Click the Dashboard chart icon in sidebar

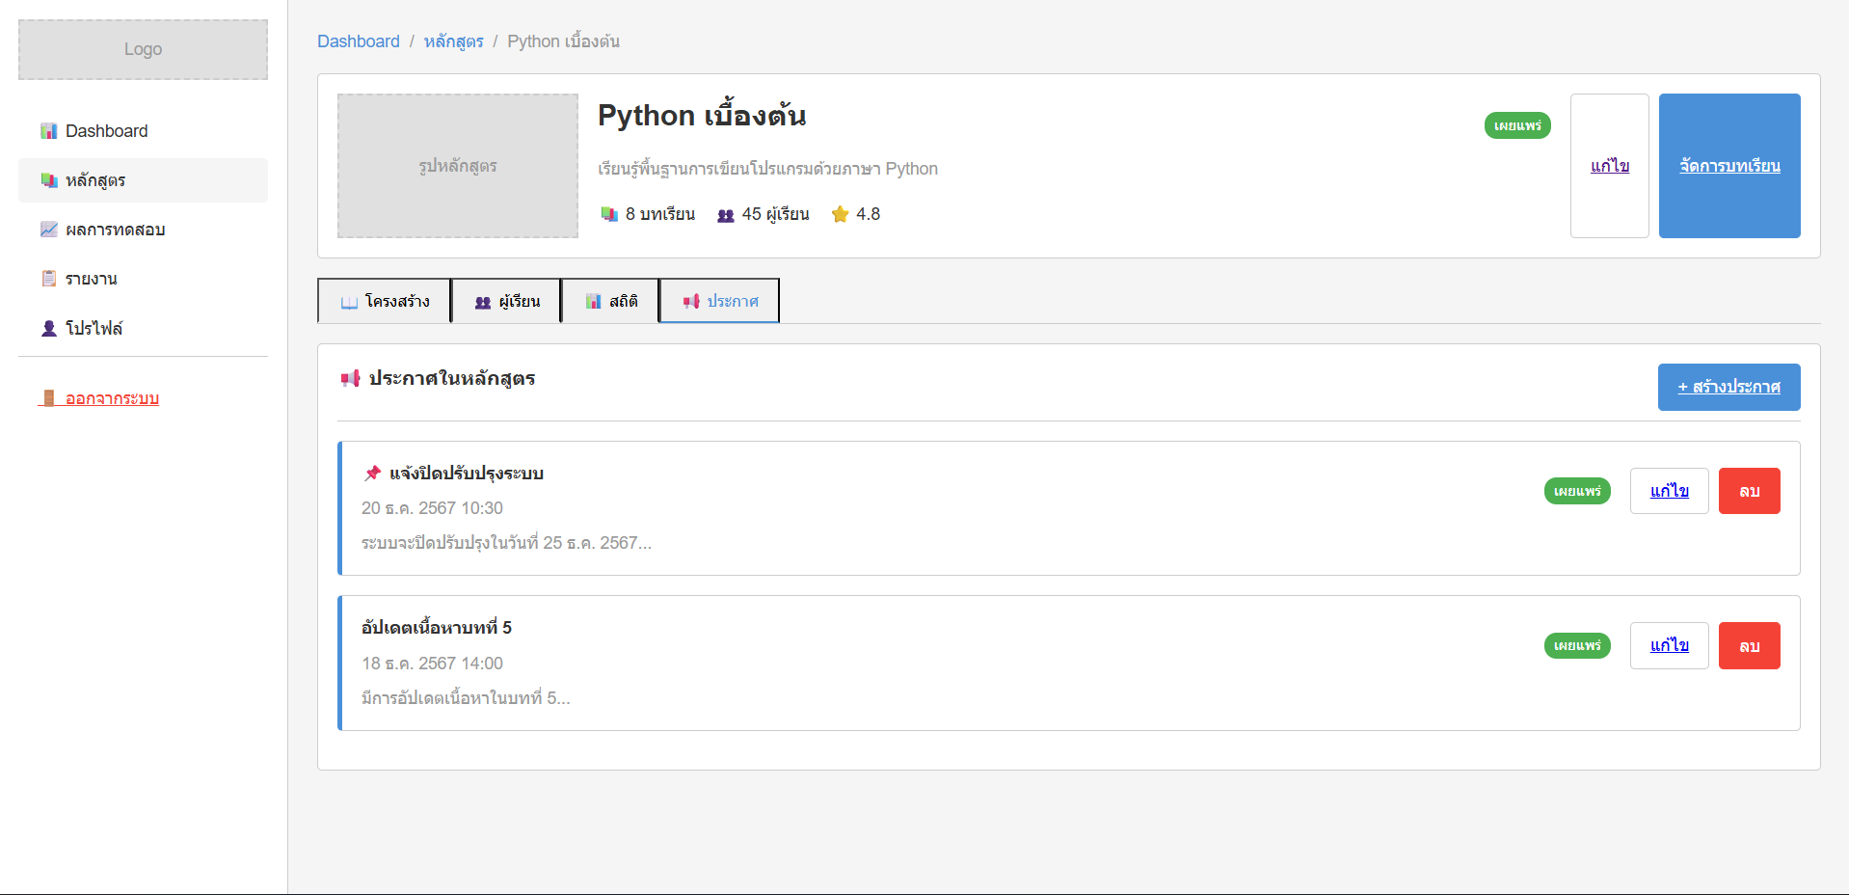click(48, 131)
